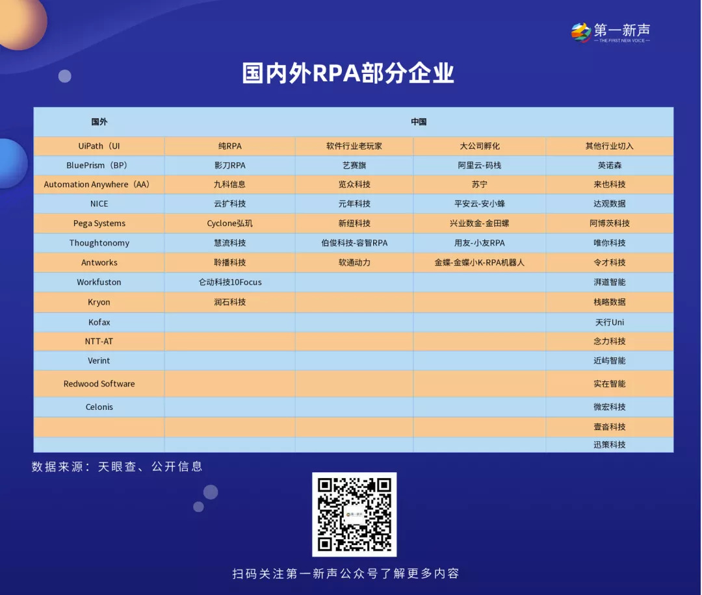Click the 软通动力 cell
This screenshot has height=595, width=702.
354,262
